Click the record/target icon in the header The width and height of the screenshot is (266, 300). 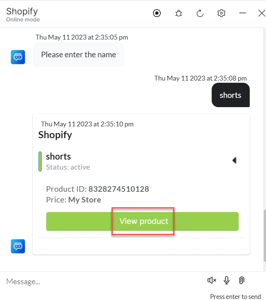pyautogui.click(x=157, y=13)
